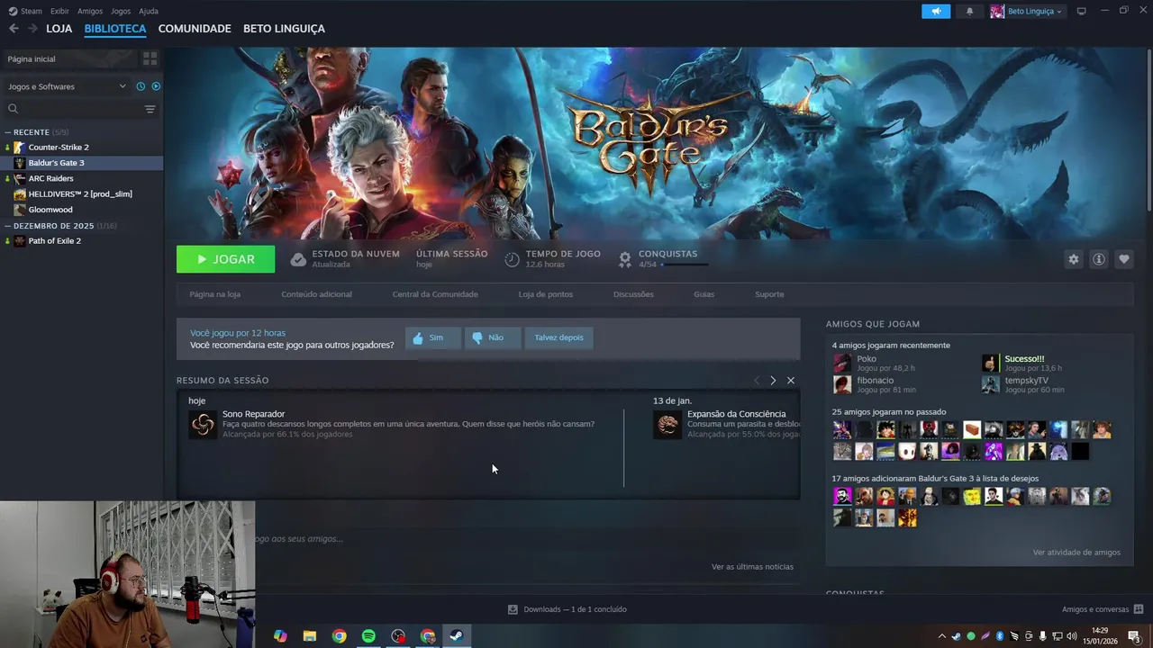Open the Steam menu
This screenshot has height=648, width=1153.
(26, 11)
